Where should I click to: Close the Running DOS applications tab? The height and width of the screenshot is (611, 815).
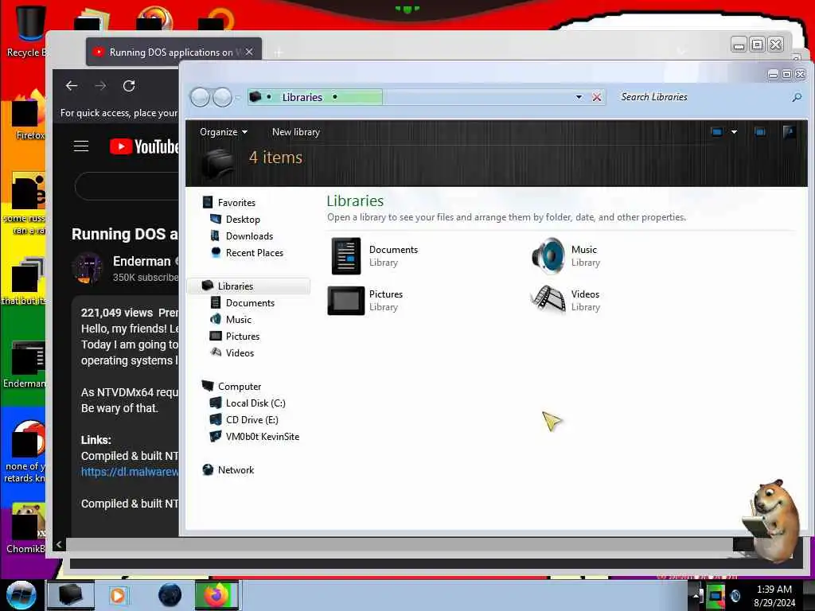[249, 52]
